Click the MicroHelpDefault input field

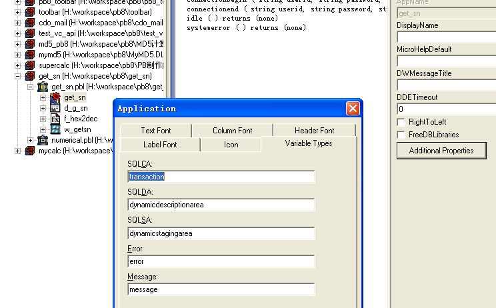pos(447,61)
